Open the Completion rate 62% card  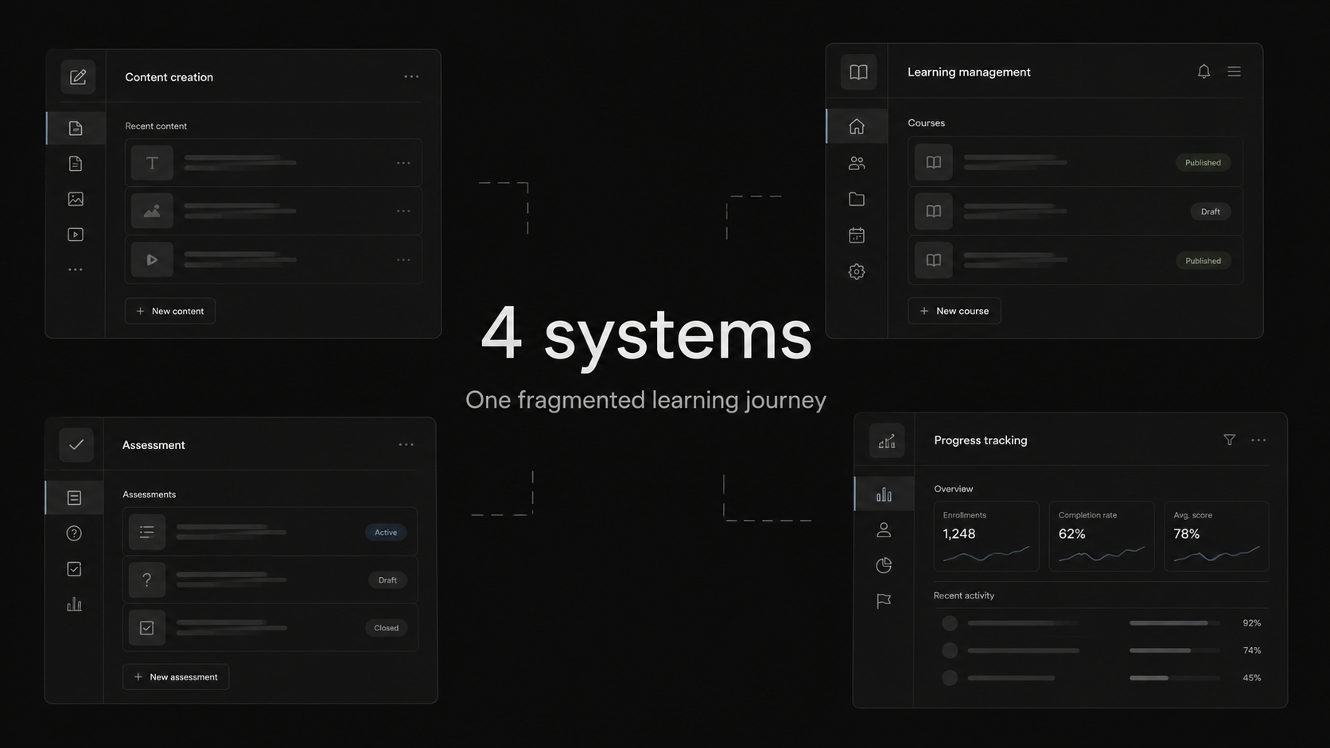point(1102,537)
